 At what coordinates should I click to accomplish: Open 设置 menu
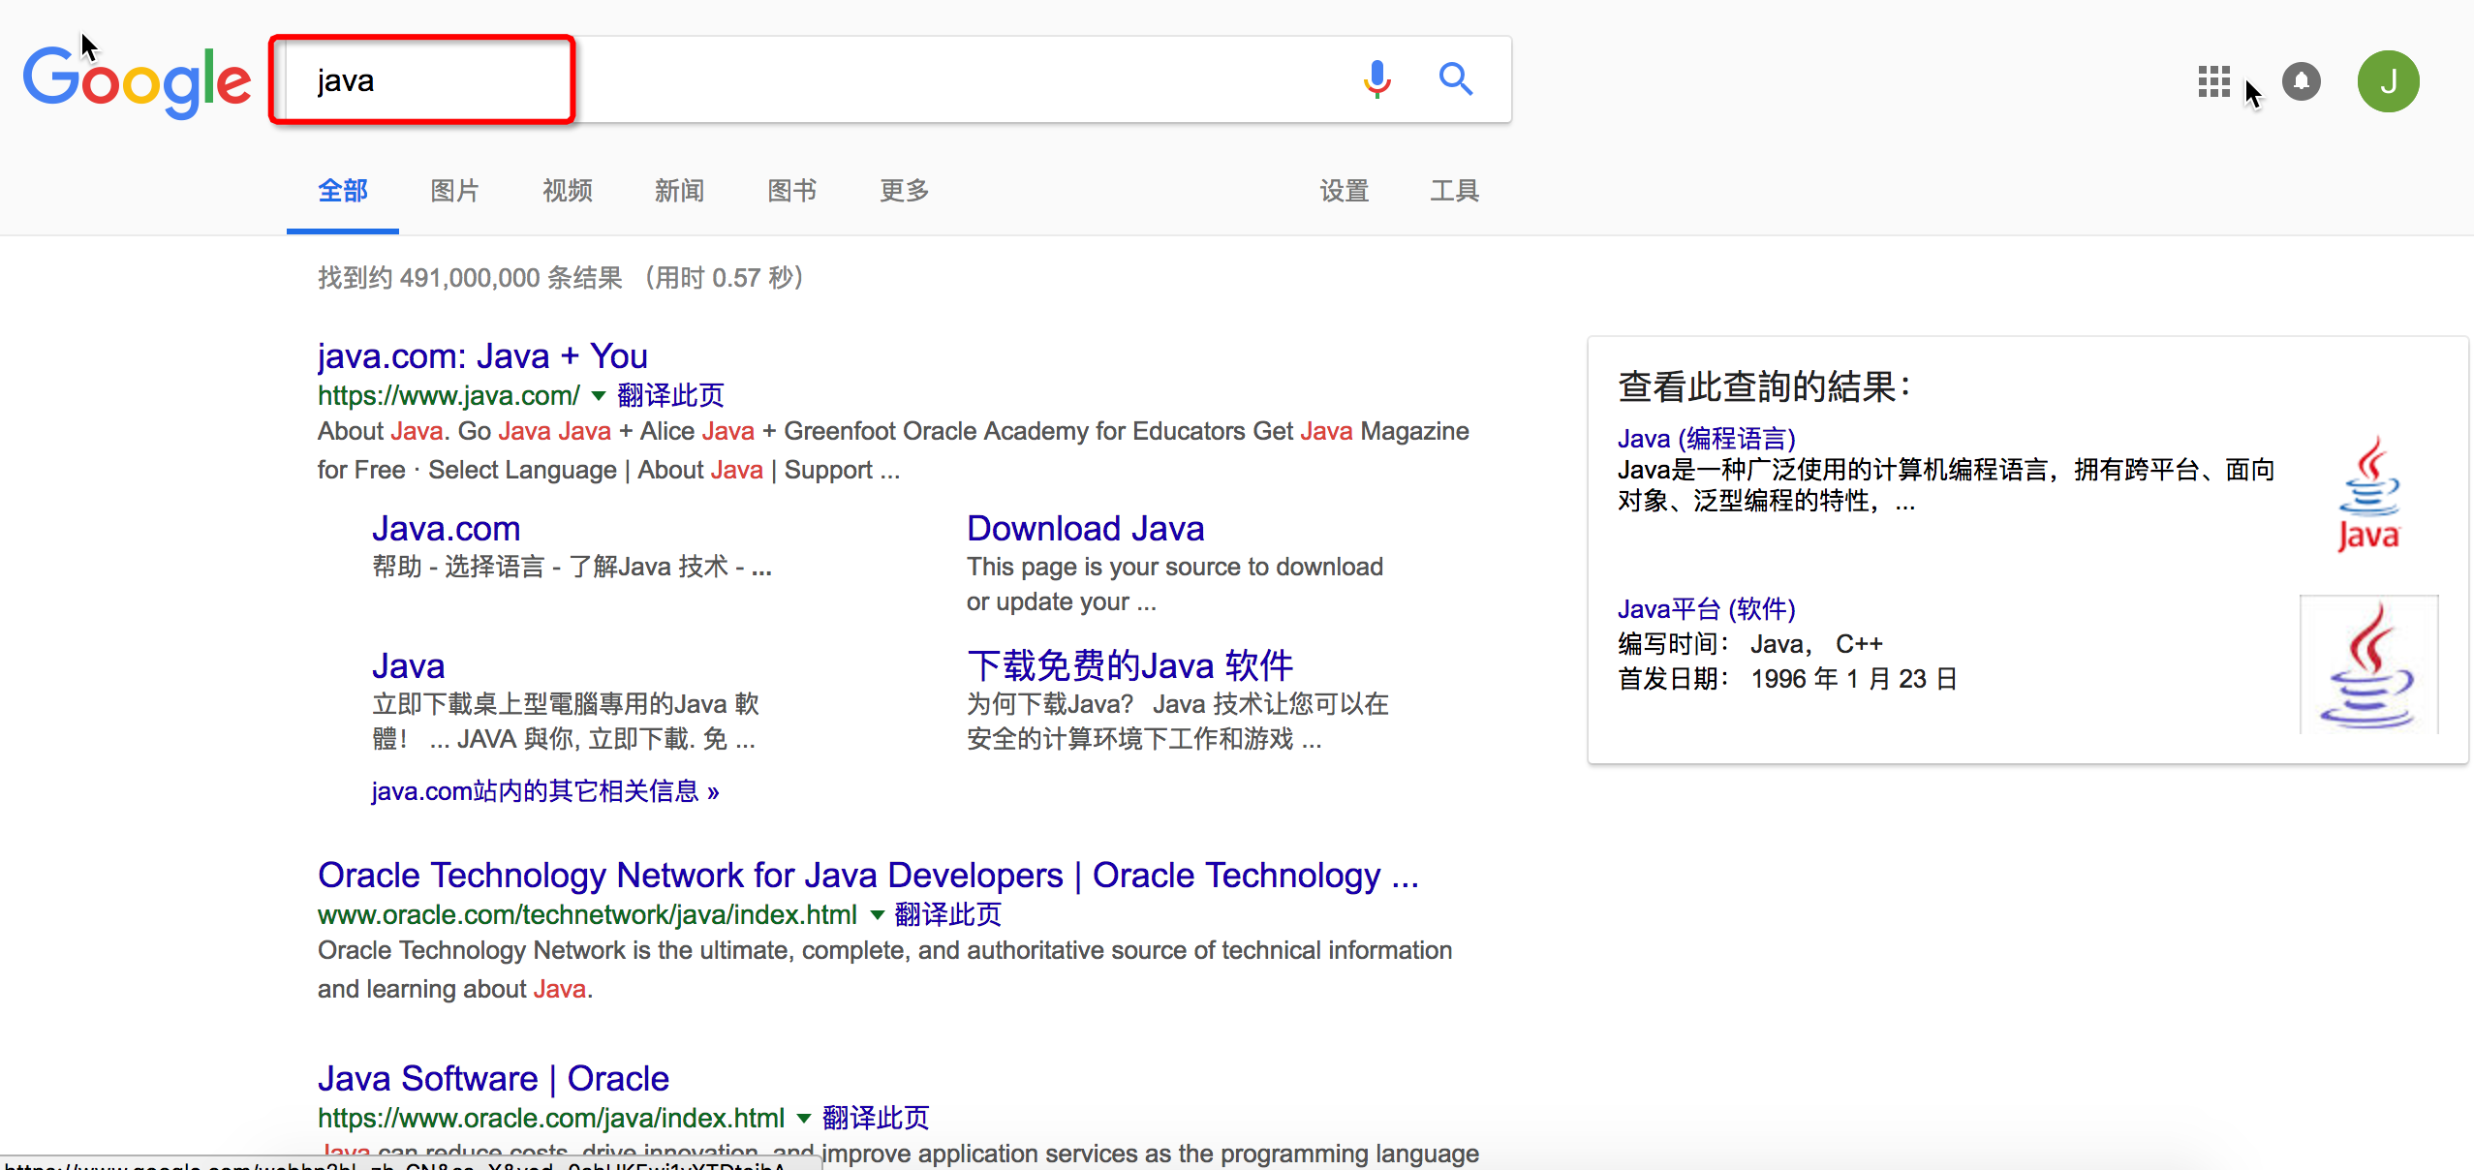coord(1345,191)
